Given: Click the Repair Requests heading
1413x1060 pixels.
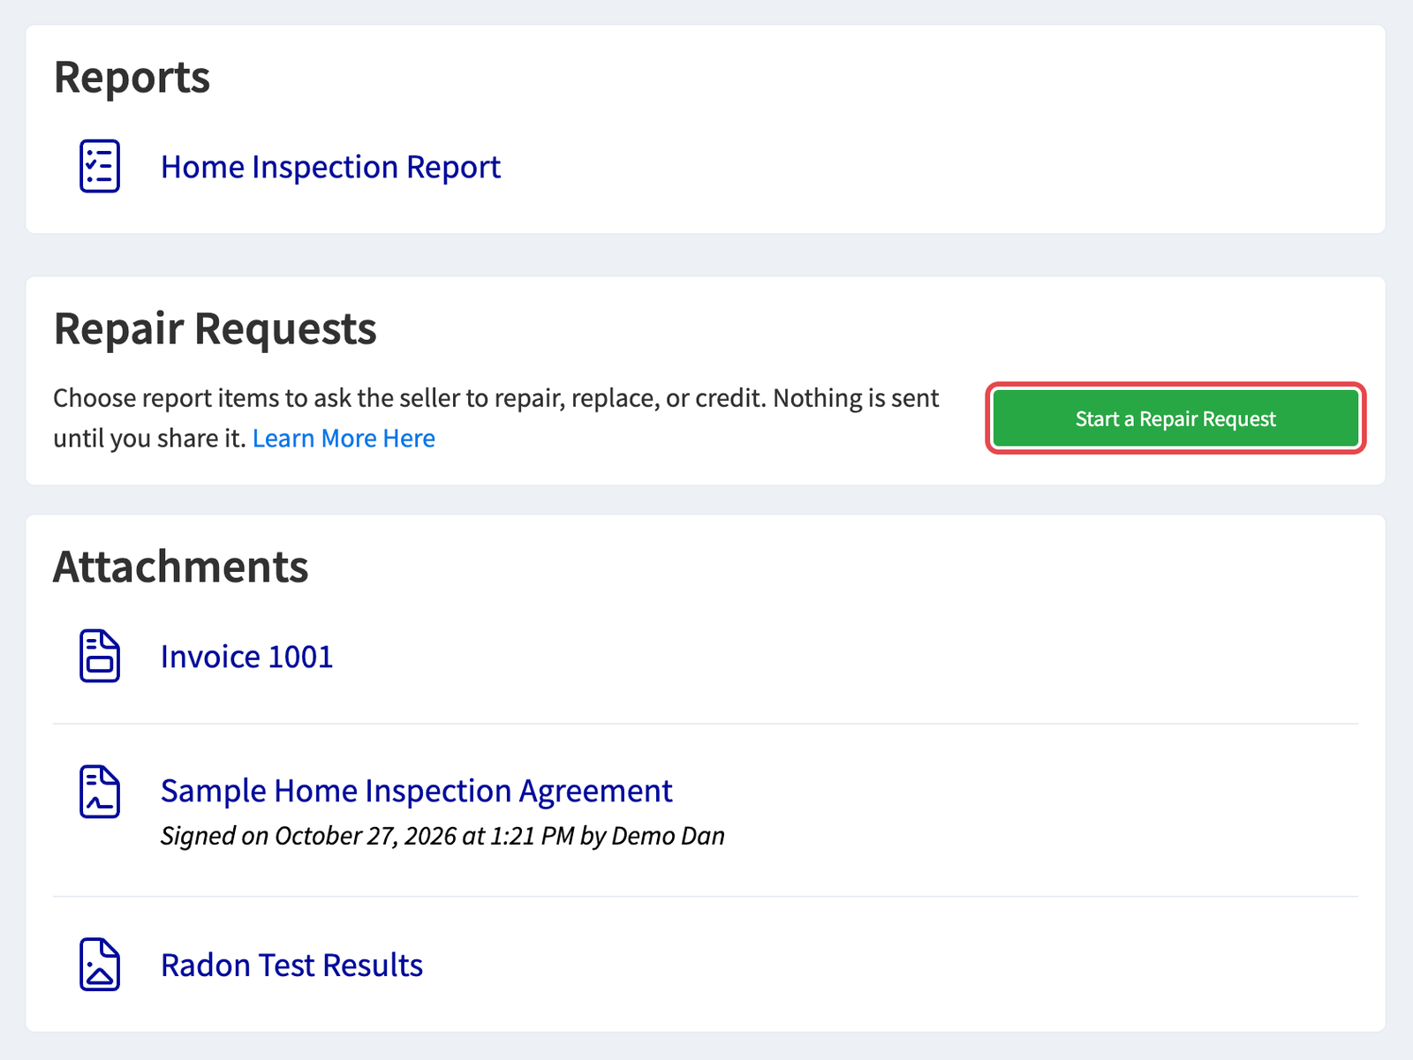Looking at the screenshot, I should [215, 329].
